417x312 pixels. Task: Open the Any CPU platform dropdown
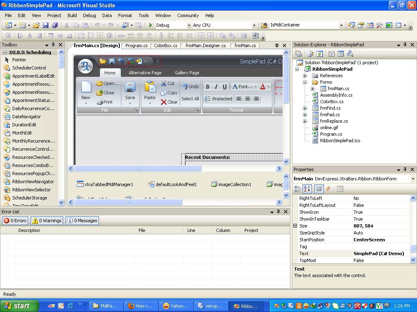(x=254, y=26)
